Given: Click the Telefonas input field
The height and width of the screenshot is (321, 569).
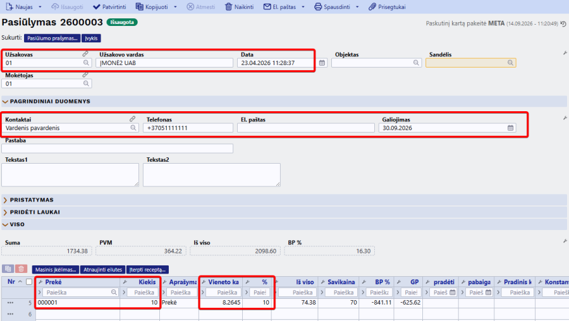Looking at the screenshot, I should tap(188, 128).
